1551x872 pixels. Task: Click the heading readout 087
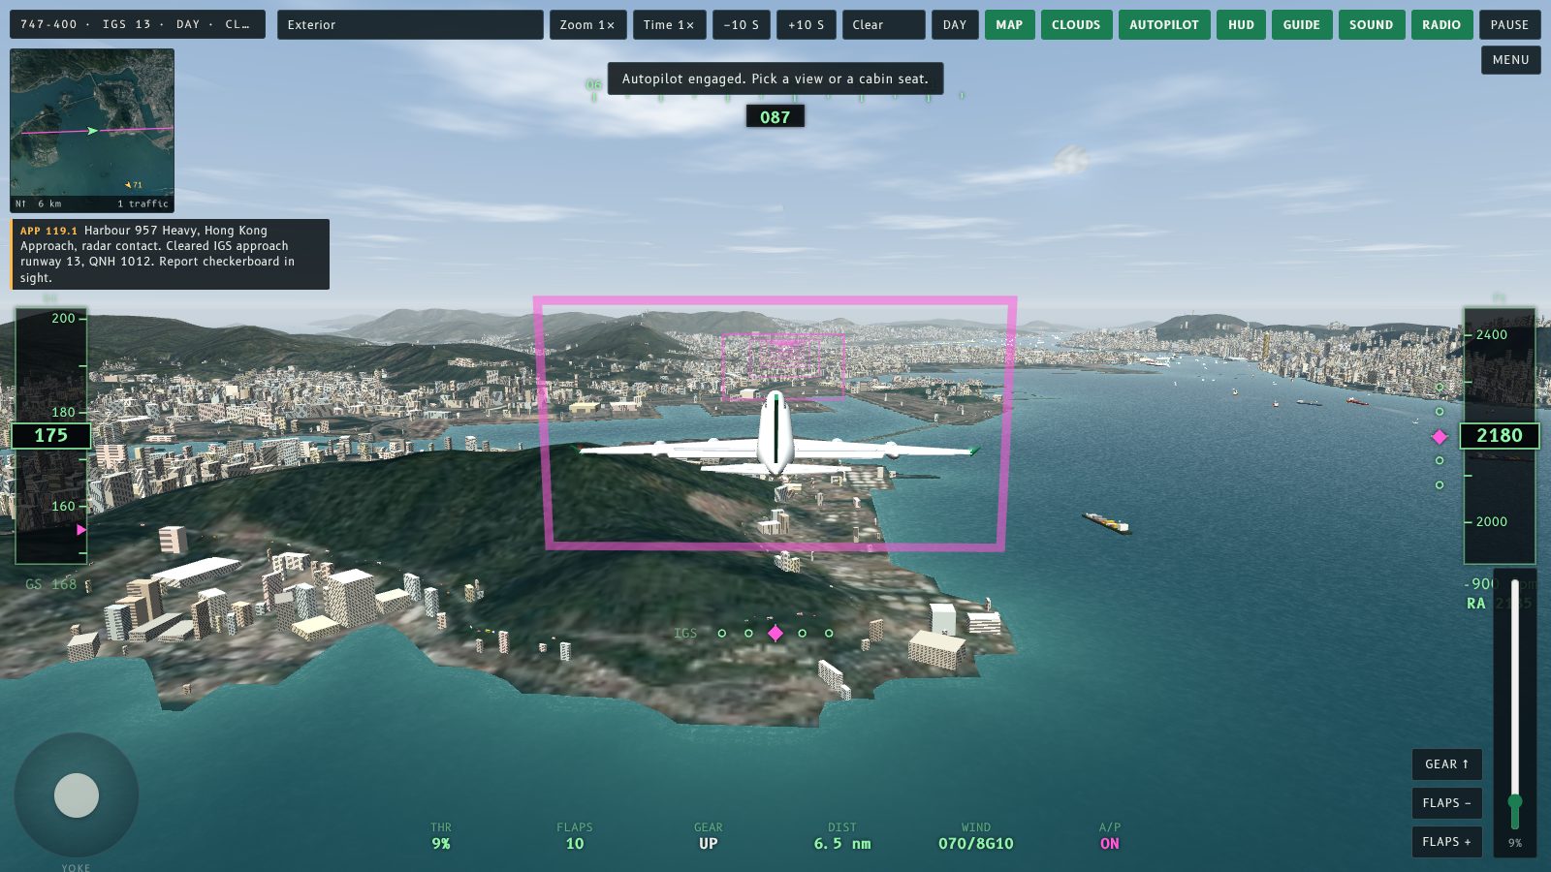click(x=775, y=117)
